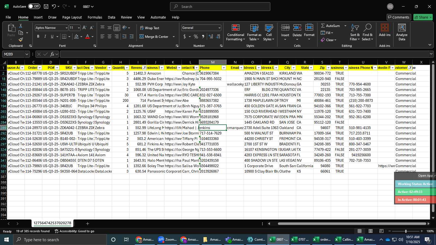436x245 pixels.
Task: Click the Delete cells icon
Action: pyautogui.click(x=297, y=28)
